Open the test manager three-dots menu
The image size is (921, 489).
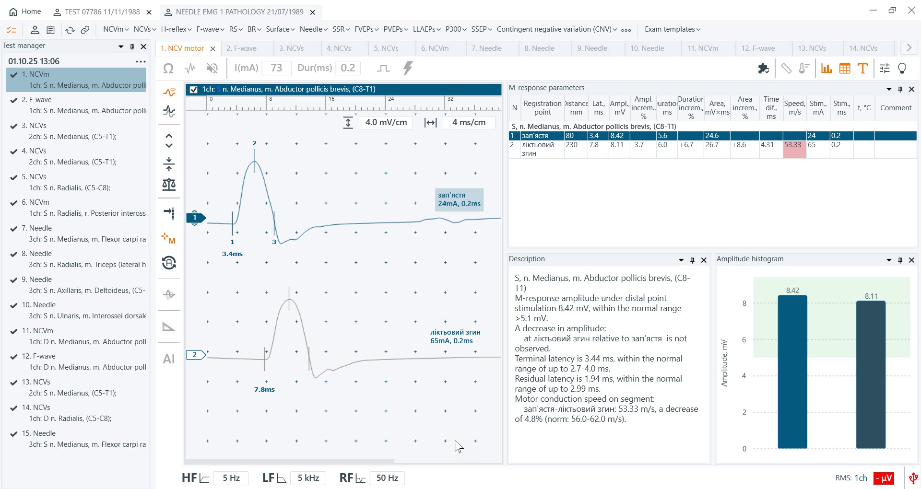point(141,61)
